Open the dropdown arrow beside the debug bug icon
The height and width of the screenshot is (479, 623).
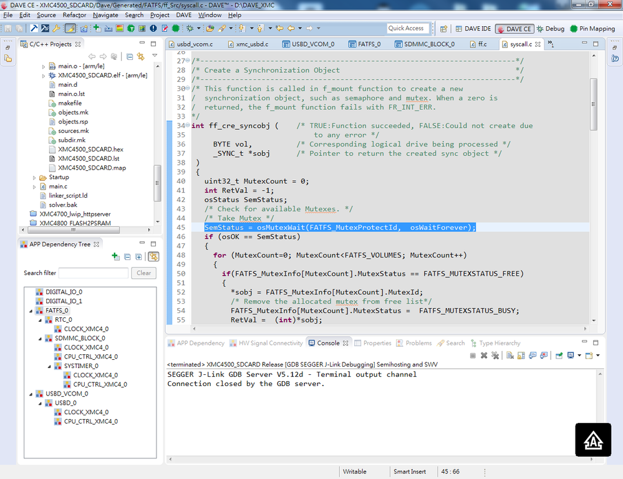click(199, 28)
